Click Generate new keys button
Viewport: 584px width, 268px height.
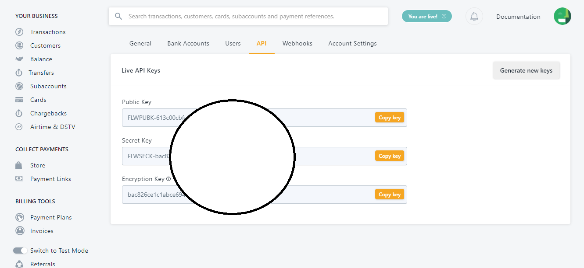click(x=526, y=70)
